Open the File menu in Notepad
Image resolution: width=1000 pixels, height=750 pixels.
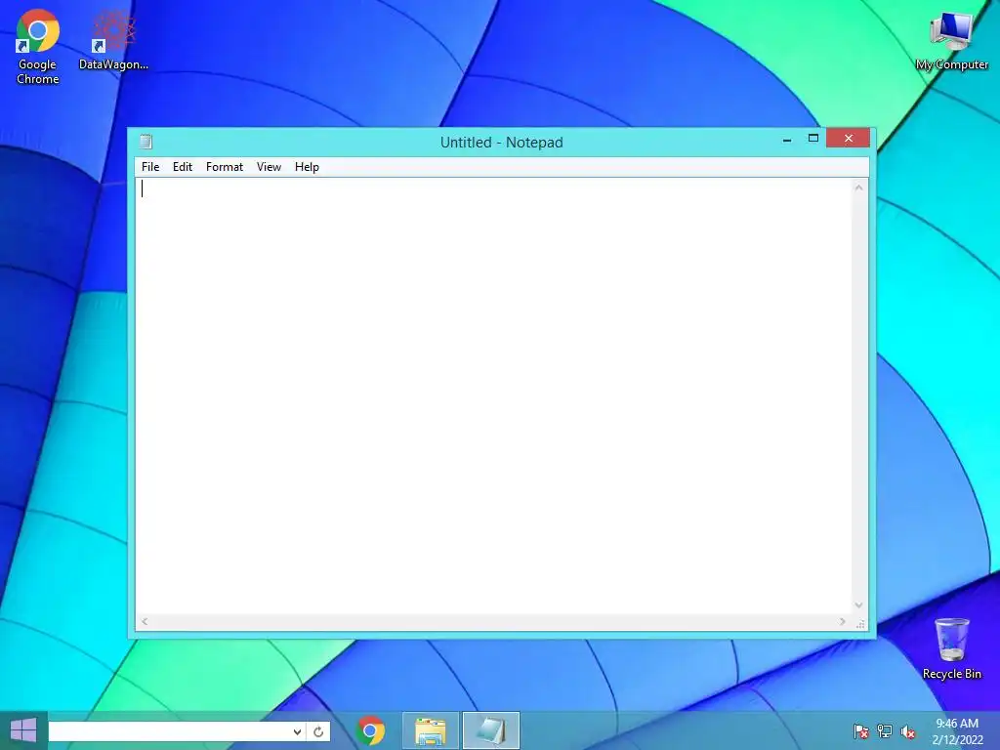tap(150, 167)
